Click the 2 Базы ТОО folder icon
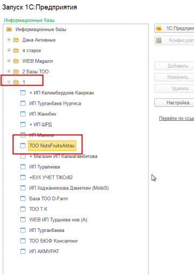This screenshot has height=275, width=194. (x=16, y=71)
